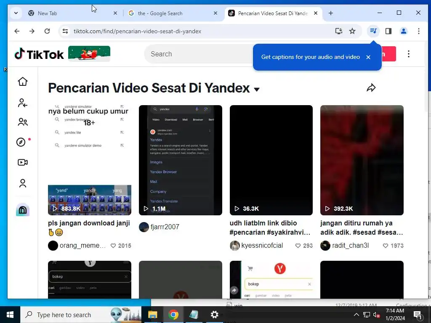Click the muted volume tray icon
This screenshot has width=431, height=323.
376,315
